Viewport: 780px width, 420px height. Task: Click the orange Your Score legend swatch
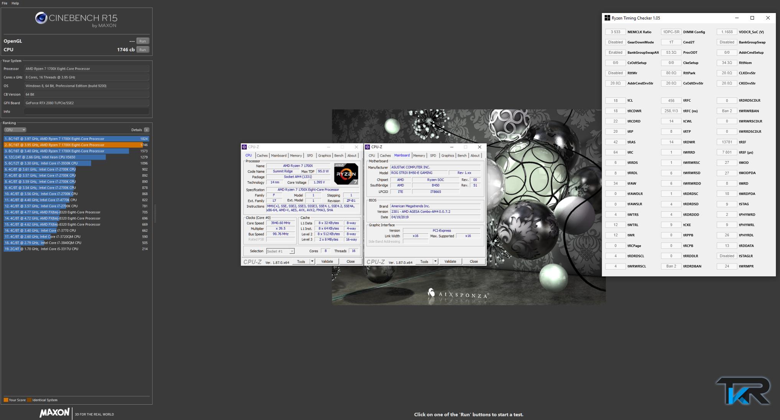point(6,400)
